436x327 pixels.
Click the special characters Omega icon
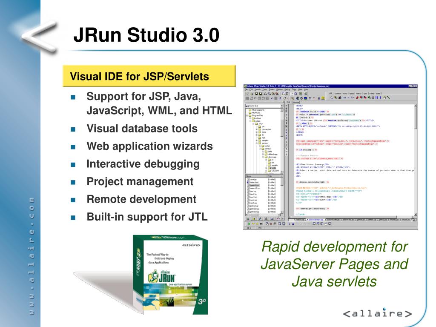pos(295,94)
